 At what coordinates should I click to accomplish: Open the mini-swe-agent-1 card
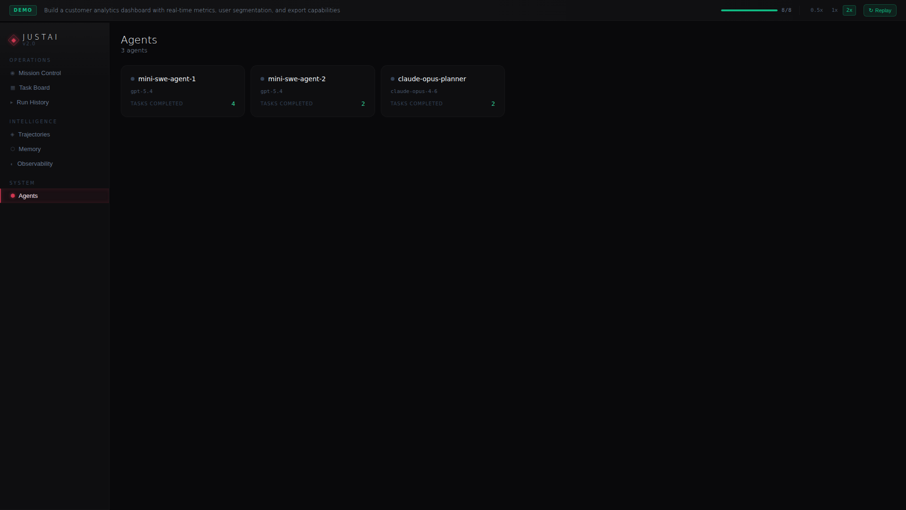click(183, 91)
